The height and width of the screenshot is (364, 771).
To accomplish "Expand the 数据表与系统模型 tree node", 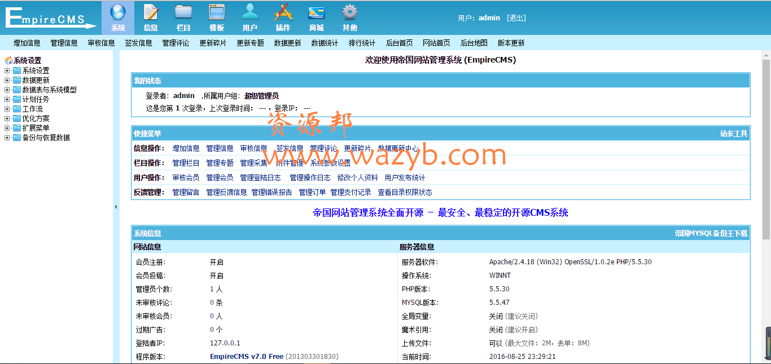I will (7, 90).
